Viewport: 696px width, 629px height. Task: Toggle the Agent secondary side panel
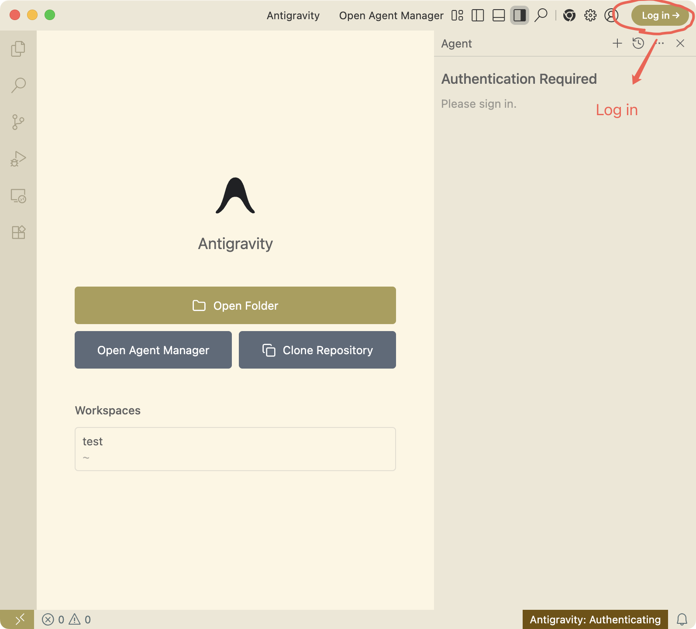pos(520,16)
